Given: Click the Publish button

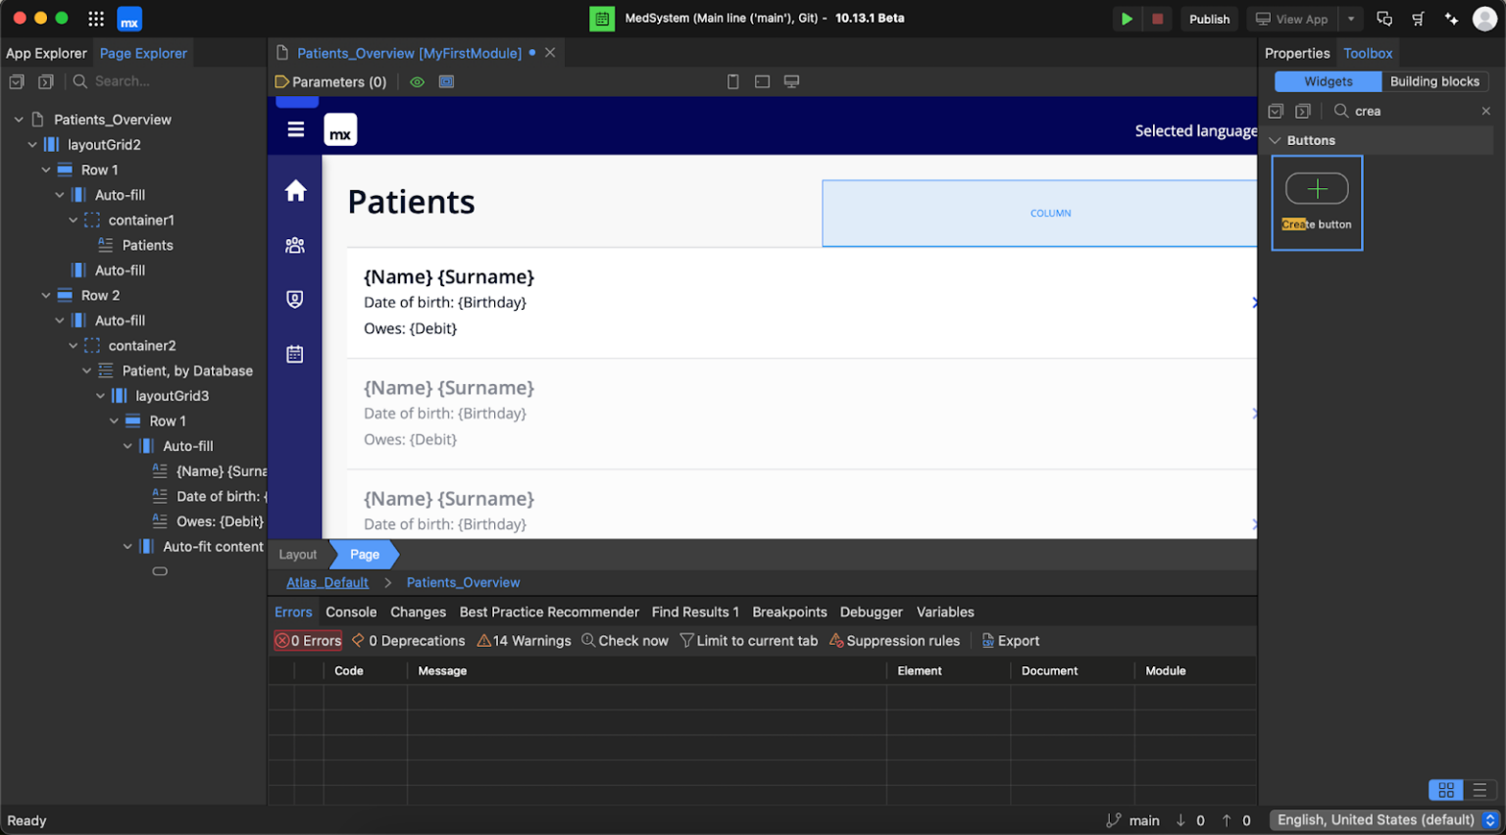Looking at the screenshot, I should [1209, 19].
